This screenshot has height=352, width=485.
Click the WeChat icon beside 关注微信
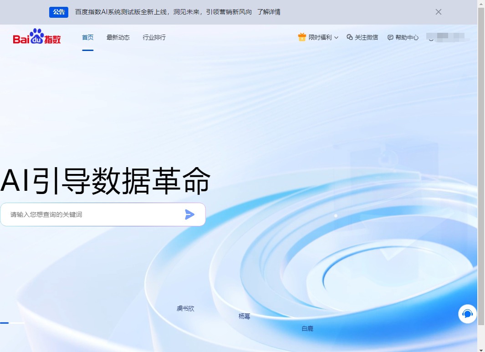click(350, 37)
